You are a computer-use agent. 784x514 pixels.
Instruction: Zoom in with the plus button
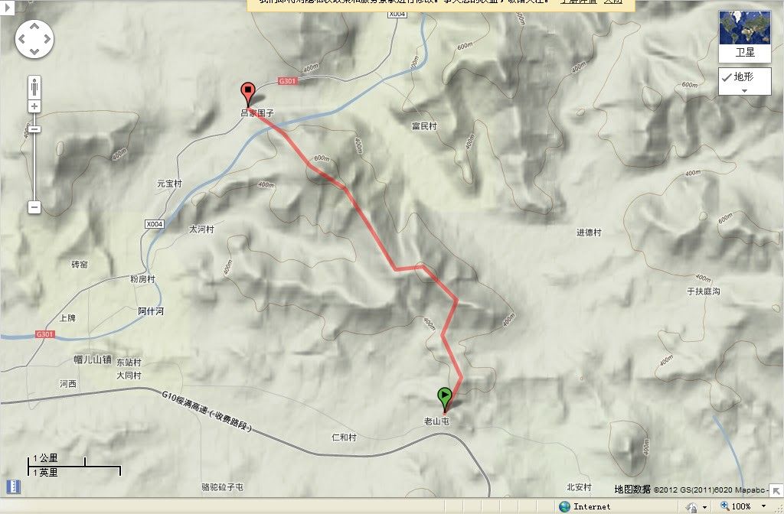point(34,106)
